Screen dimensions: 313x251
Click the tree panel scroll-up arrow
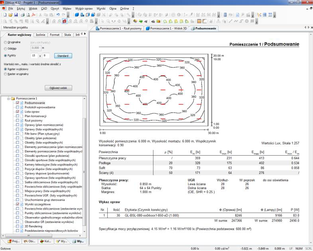click(84, 99)
